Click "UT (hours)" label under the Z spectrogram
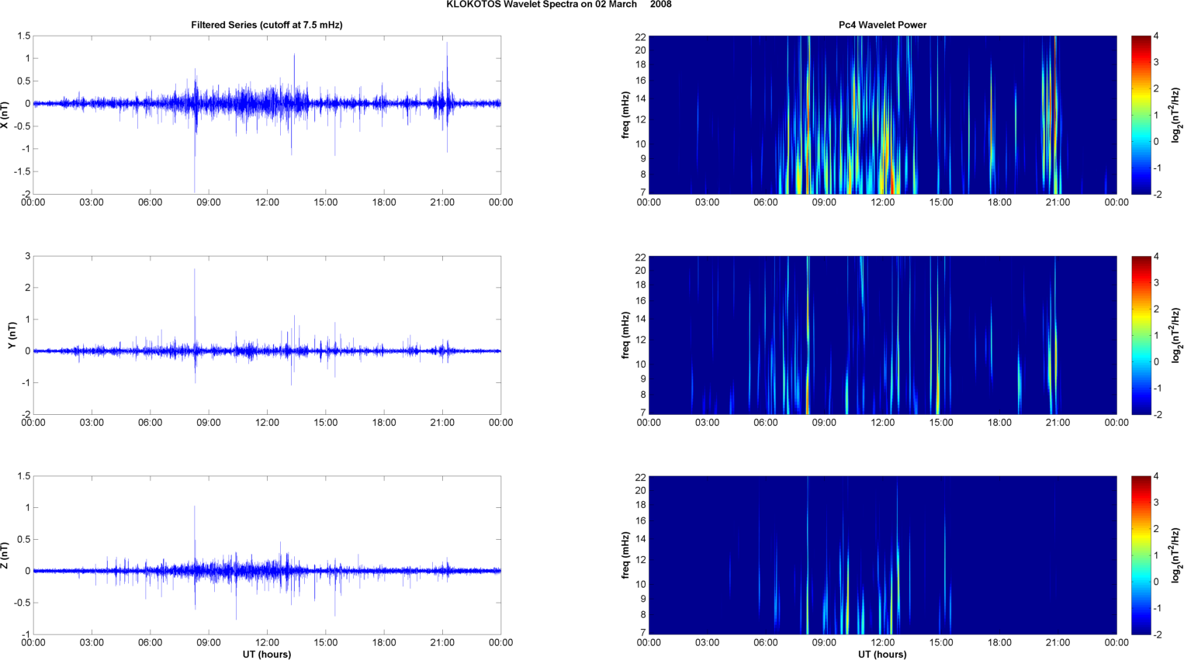This screenshot has height=660, width=1184. point(882,655)
